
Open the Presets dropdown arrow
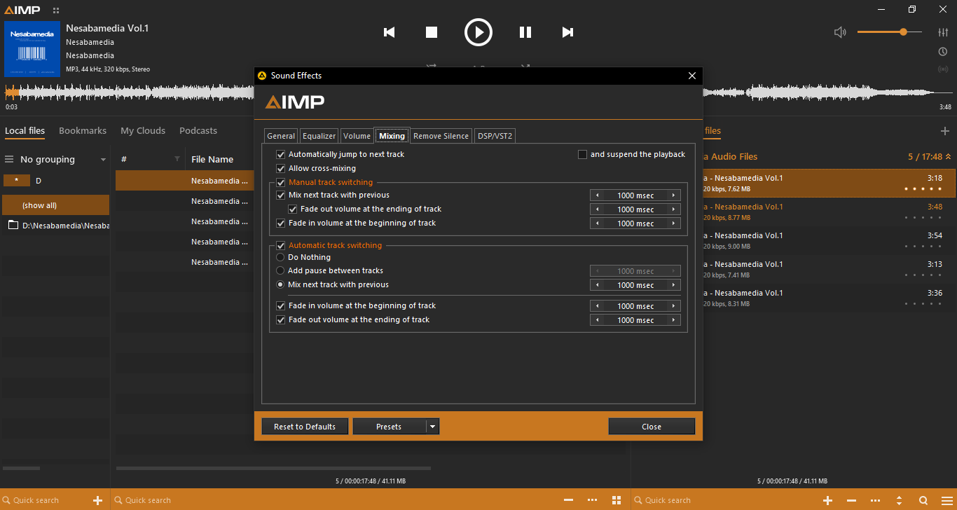[432, 427]
